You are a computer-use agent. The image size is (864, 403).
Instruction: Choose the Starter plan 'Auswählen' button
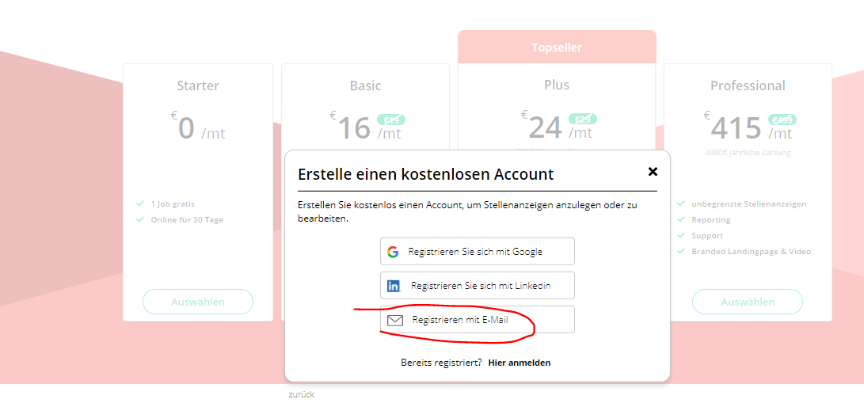click(198, 302)
